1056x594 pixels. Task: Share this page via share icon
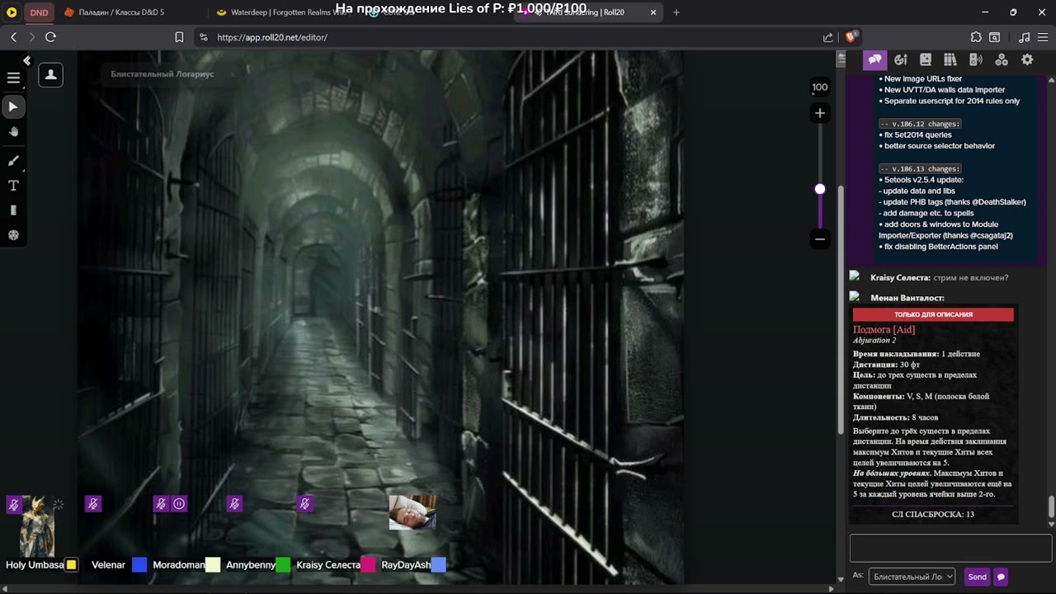(827, 37)
